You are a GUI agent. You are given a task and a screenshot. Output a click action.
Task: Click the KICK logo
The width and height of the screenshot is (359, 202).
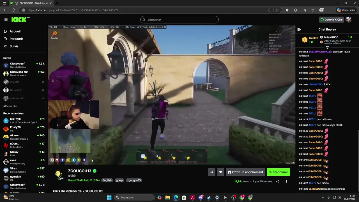(20, 20)
